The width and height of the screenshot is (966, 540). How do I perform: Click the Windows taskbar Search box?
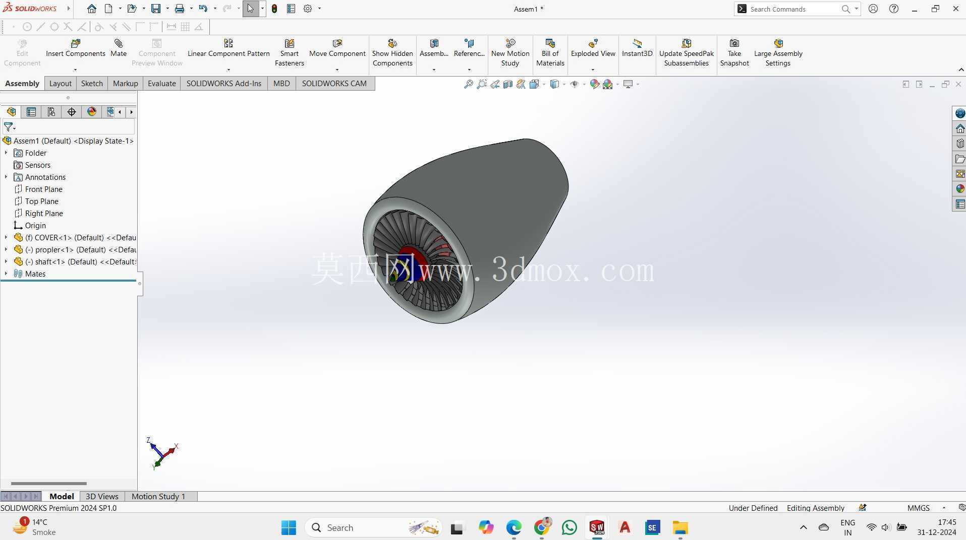tap(373, 527)
